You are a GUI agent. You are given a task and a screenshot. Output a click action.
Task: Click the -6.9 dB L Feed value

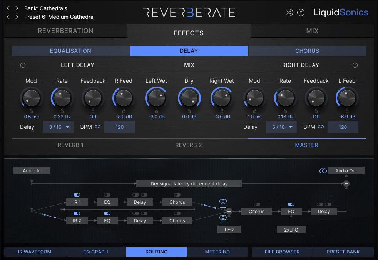pyautogui.click(x=347, y=117)
